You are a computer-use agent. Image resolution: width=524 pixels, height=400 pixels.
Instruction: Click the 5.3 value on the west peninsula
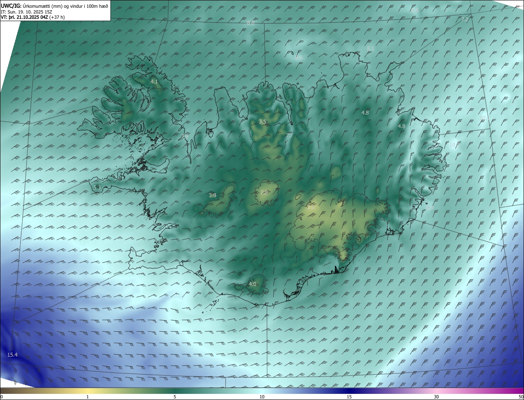[x=97, y=188]
